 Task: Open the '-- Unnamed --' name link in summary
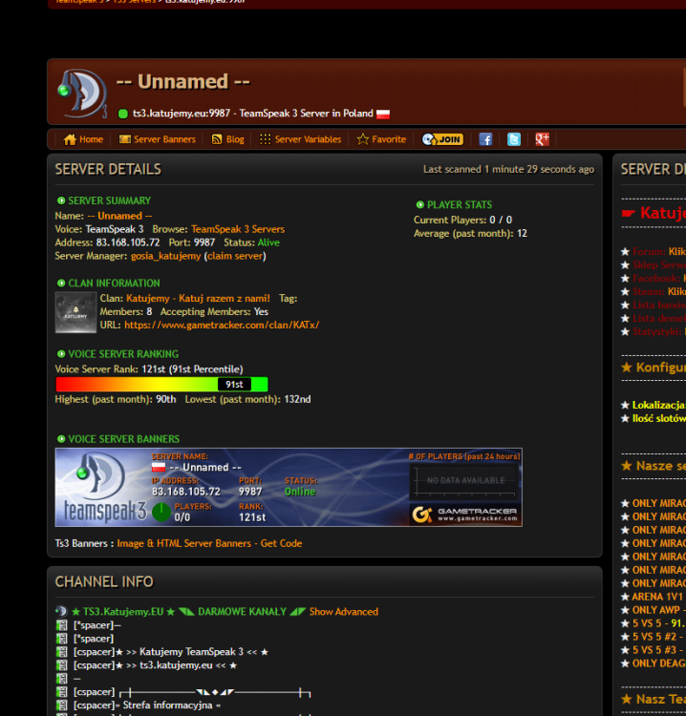point(119,216)
